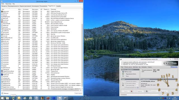Click the Обновление link in UVScreenCamera
This screenshot has width=179, height=100.
(x=174, y=67)
